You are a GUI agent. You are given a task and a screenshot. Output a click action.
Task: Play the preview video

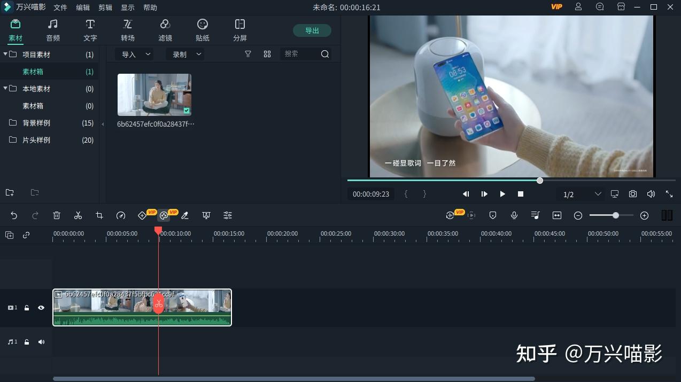click(502, 194)
